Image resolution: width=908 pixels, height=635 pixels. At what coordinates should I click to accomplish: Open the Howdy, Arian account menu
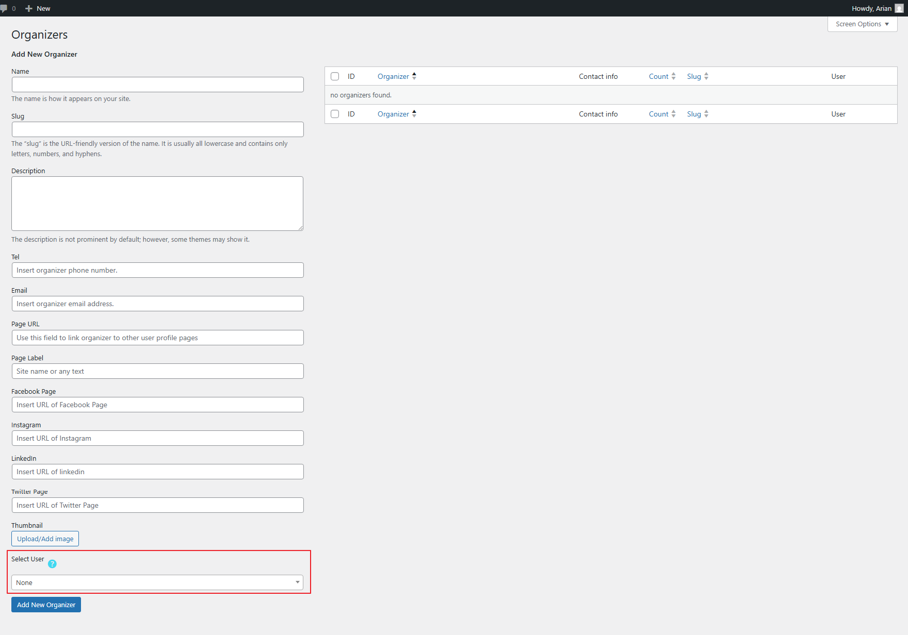872,8
